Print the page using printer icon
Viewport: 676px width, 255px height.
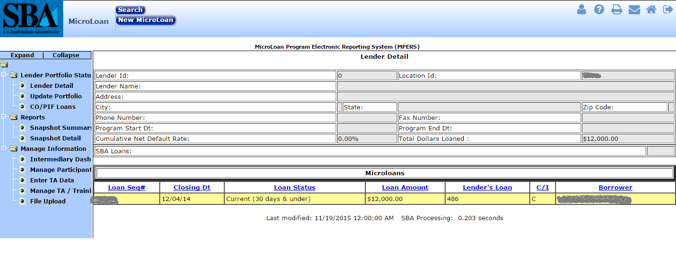click(x=617, y=9)
